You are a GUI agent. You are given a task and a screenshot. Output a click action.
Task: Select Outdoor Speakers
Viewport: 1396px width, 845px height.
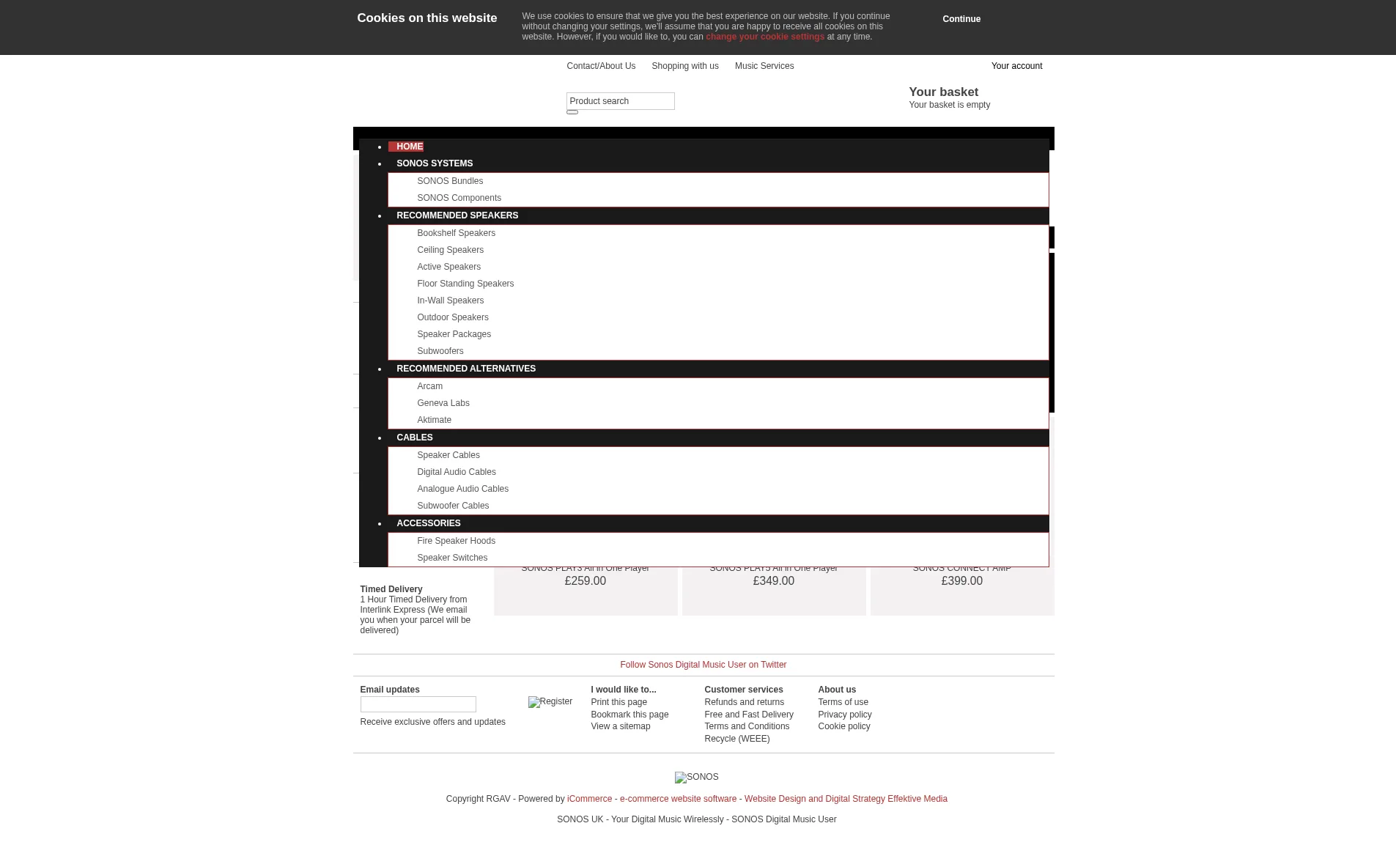tap(452, 317)
